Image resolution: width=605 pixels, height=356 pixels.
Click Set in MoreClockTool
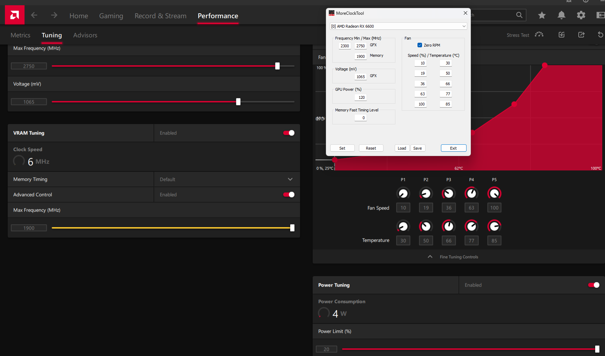click(x=342, y=148)
